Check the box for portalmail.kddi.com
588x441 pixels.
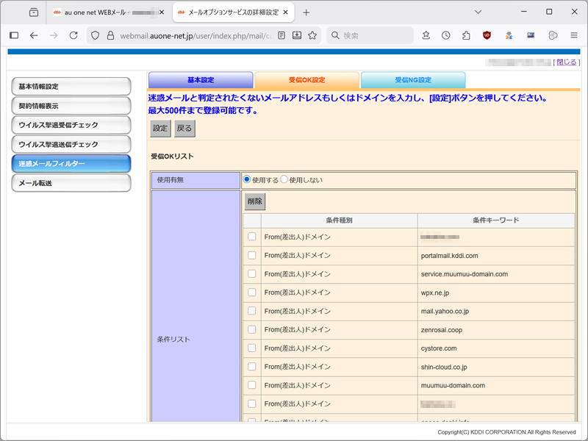point(252,256)
